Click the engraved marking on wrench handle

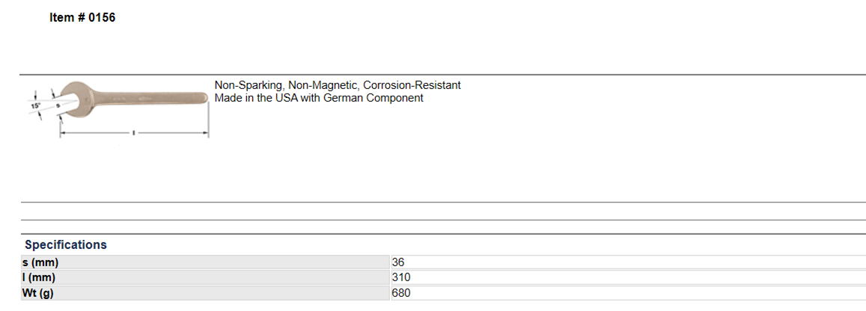[120, 98]
